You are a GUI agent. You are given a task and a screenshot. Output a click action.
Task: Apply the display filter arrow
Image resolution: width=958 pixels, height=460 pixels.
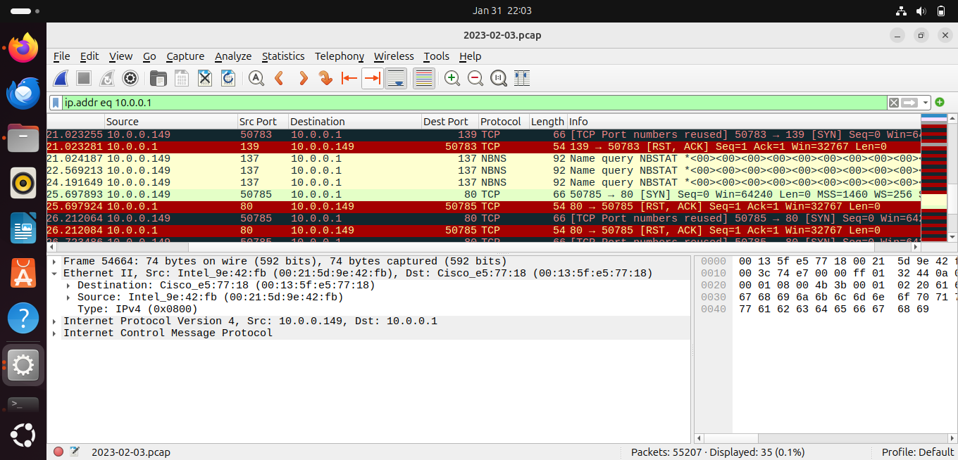pyautogui.click(x=910, y=103)
